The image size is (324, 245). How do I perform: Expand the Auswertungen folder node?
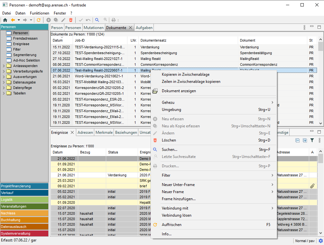click(4, 77)
